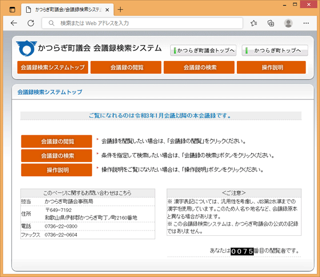Go to かつらぎ町トップへ button

pos(275,51)
